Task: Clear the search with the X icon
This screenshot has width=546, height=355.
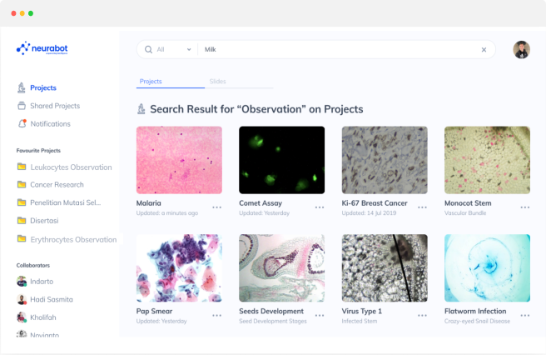Action: (x=484, y=49)
